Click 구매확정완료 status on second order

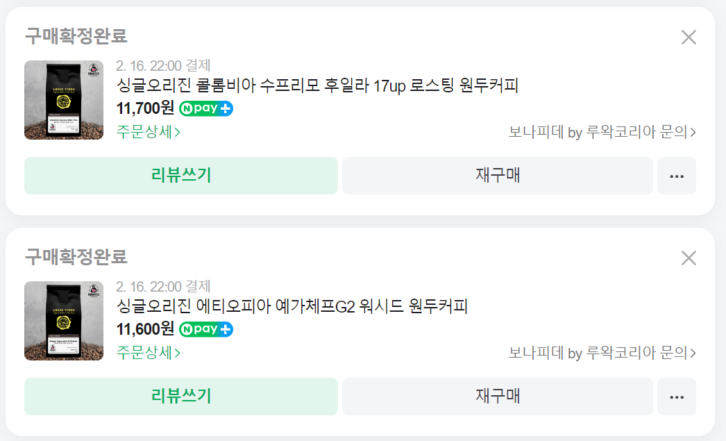(x=76, y=257)
